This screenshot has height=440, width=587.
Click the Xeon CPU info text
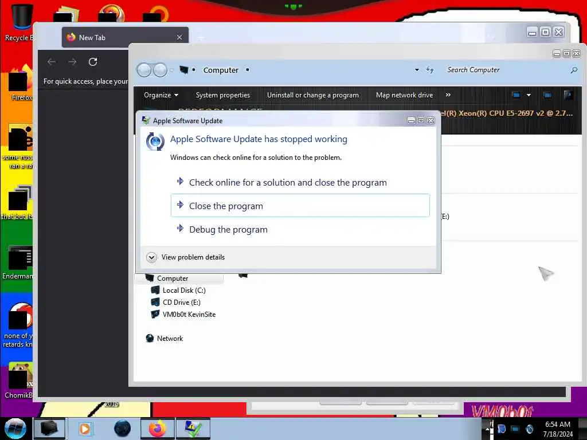507,113
